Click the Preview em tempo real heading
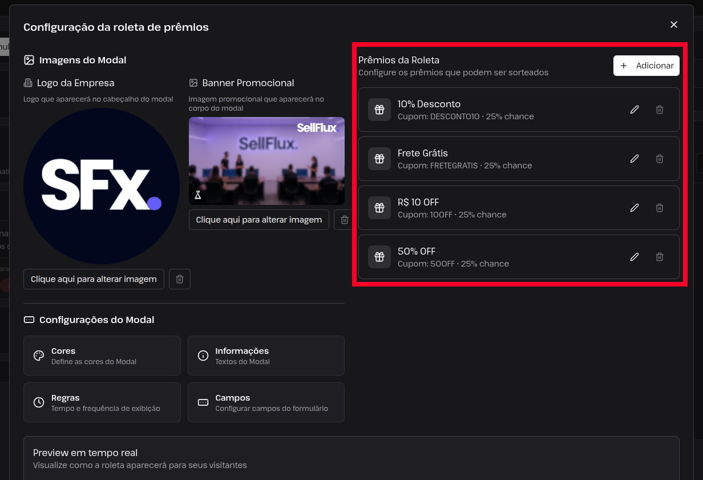This screenshot has width=703, height=480. click(86, 453)
